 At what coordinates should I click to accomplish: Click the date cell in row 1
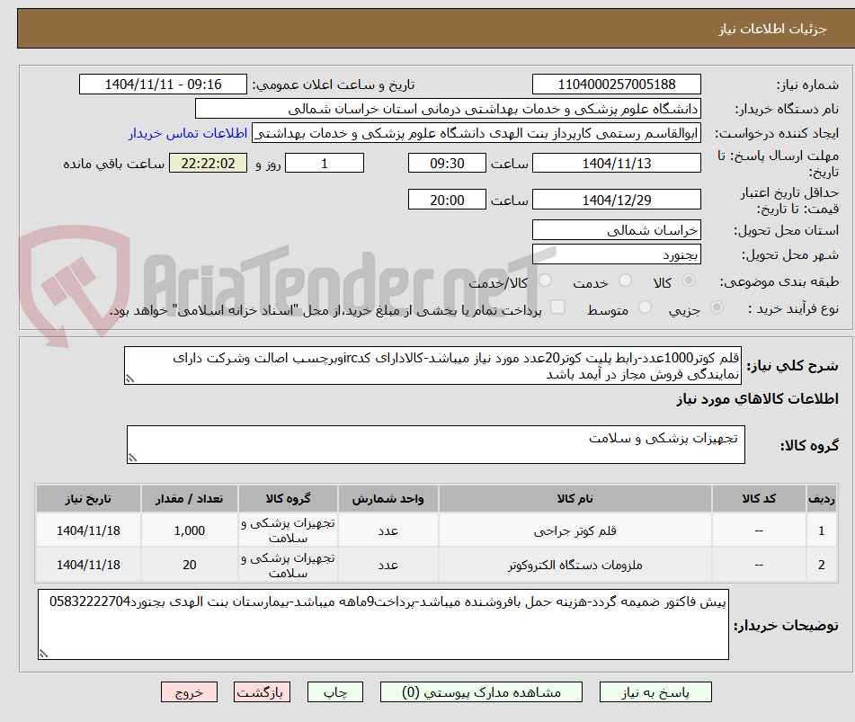pos(88,530)
